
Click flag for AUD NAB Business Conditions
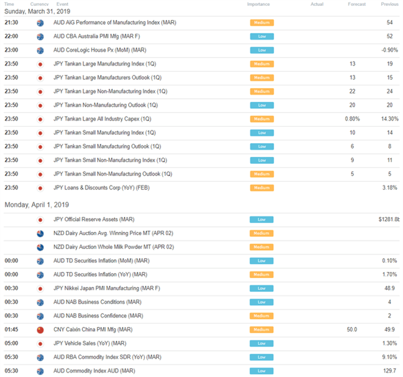pos(40,302)
